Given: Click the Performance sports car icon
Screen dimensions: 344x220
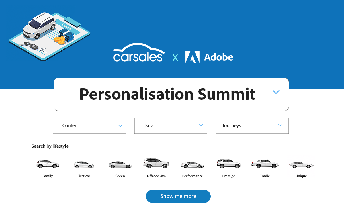Looking at the screenshot, I should click(x=192, y=165).
